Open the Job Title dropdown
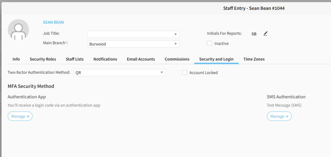The width and height of the screenshot is (331, 157). click(176, 34)
